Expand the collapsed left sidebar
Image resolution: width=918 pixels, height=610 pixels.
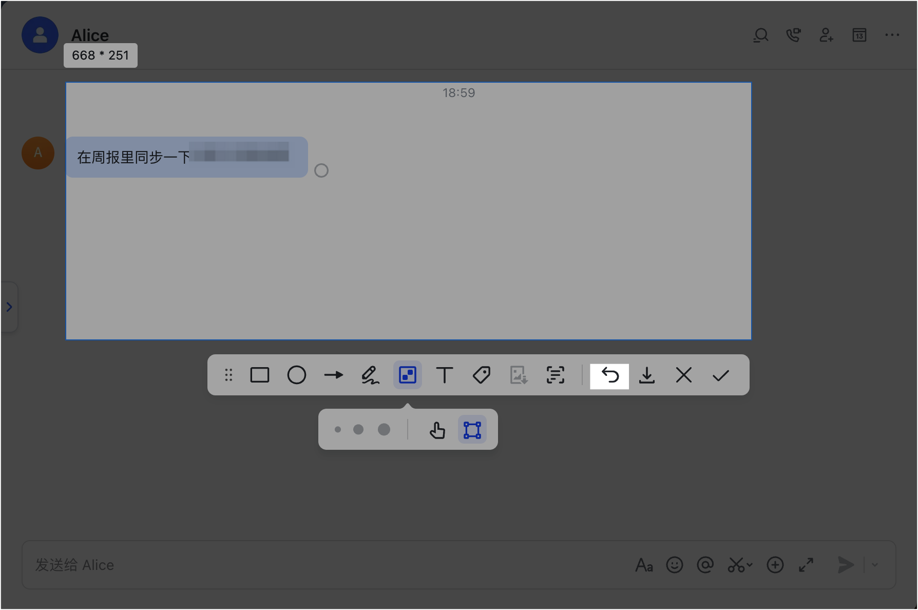9,307
